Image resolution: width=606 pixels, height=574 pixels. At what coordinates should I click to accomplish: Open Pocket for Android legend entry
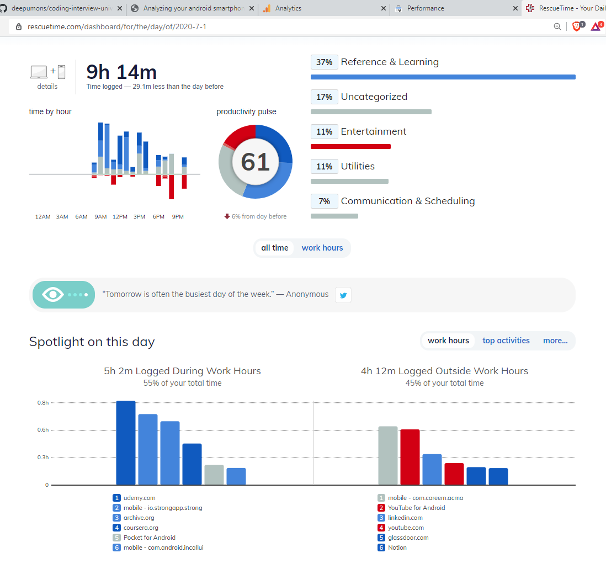pos(149,538)
